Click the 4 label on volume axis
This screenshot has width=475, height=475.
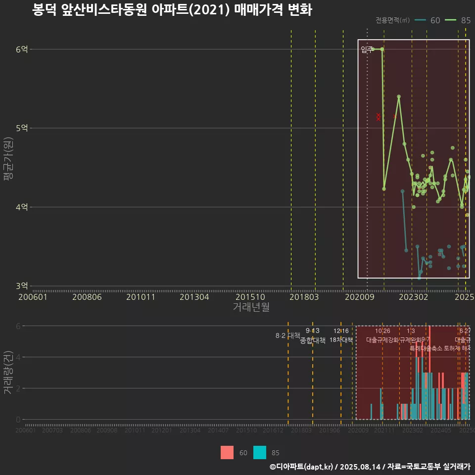click(x=18, y=357)
